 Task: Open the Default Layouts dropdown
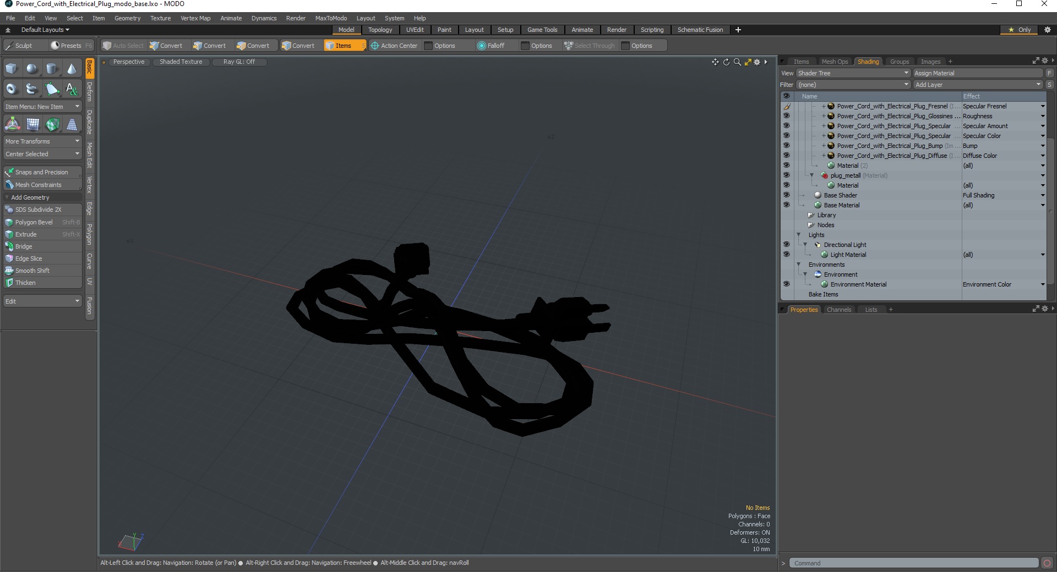(x=45, y=30)
